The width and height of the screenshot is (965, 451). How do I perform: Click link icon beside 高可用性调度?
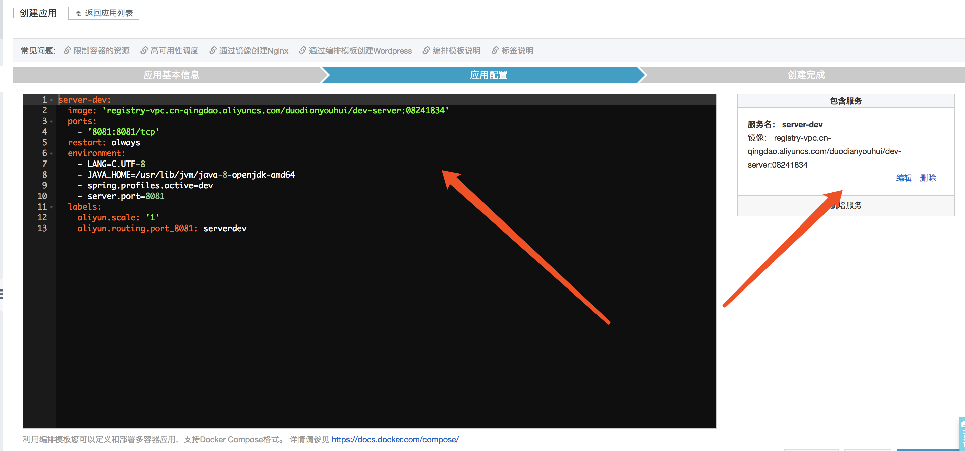pyautogui.click(x=144, y=51)
